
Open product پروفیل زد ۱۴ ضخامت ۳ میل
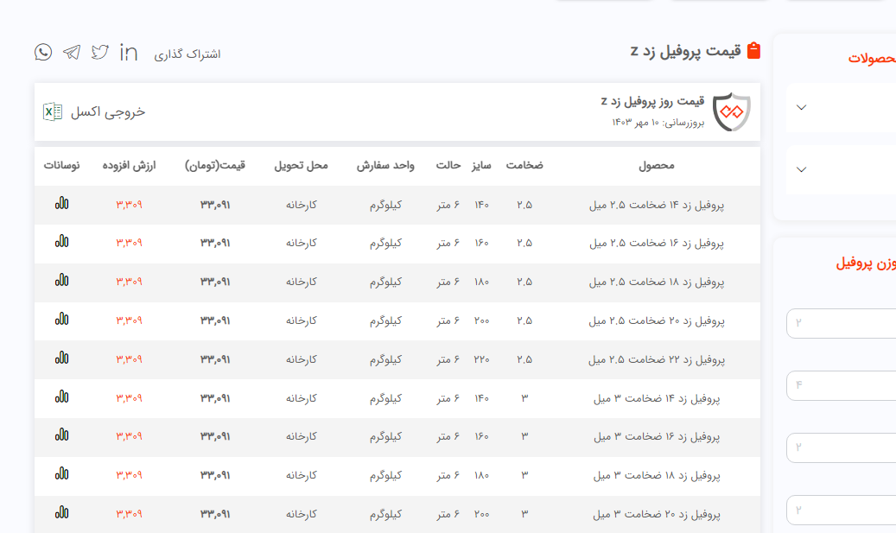point(657,398)
